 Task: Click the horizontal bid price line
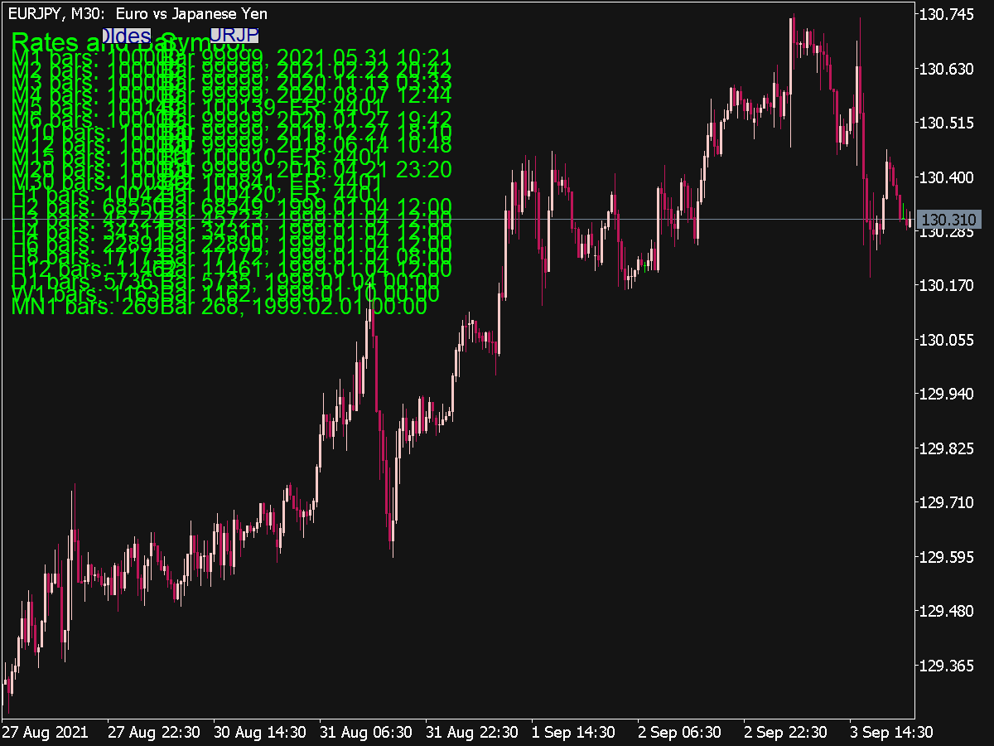point(497,219)
